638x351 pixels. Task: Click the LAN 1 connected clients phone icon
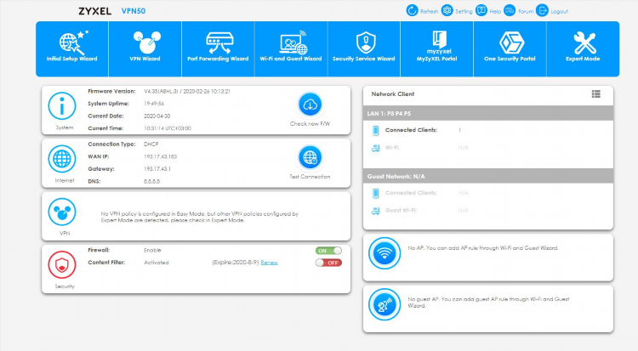tap(375, 131)
